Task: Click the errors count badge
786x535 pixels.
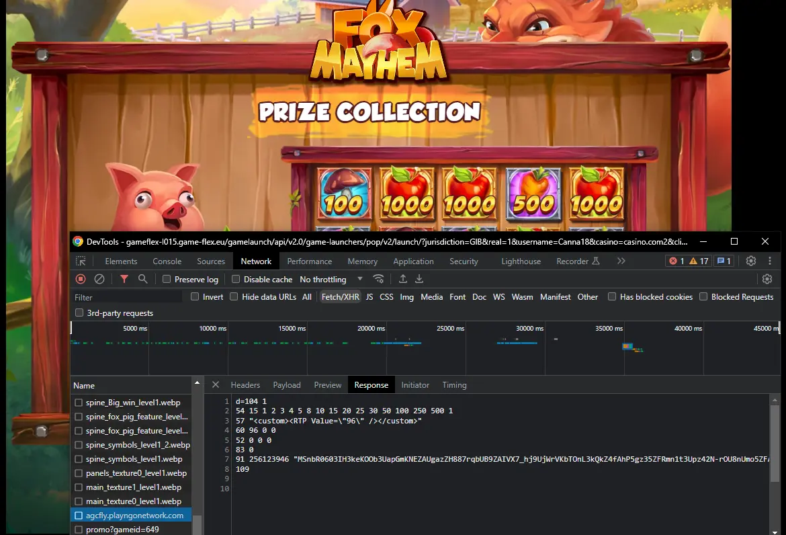Action: (676, 261)
